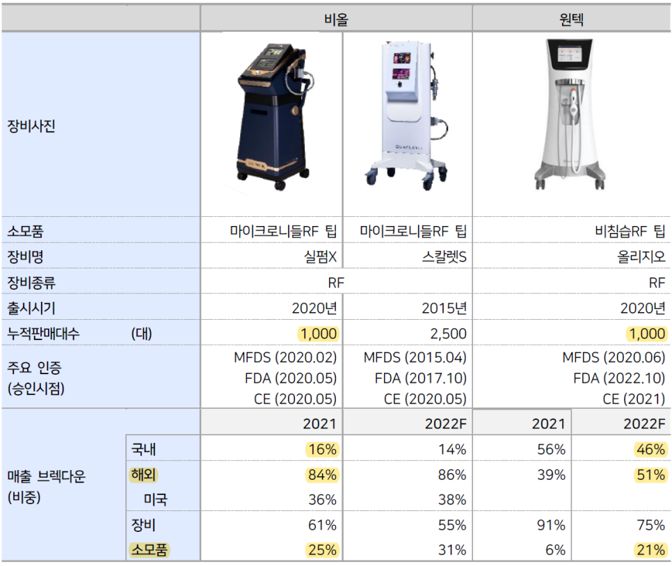Click the 장비명 row label

click(x=25, y=257)
